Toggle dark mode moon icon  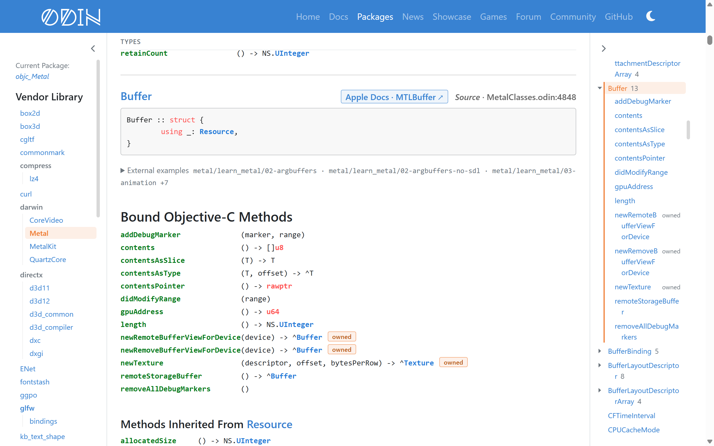pyautogui.click(x=651, y=16)
